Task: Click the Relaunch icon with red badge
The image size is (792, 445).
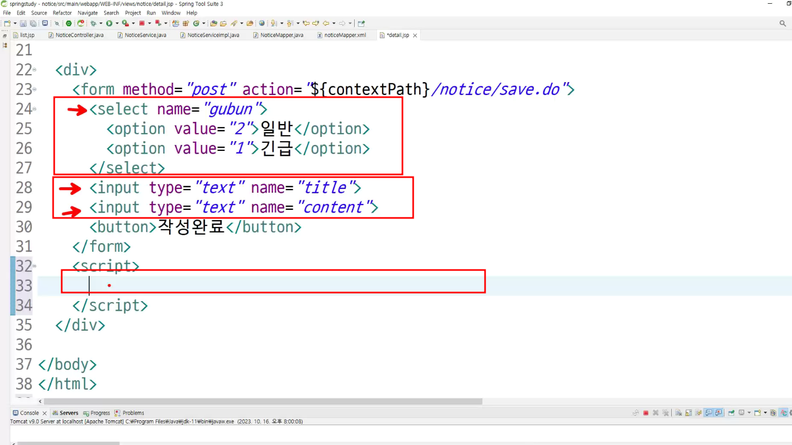Action: click(80, 23)
